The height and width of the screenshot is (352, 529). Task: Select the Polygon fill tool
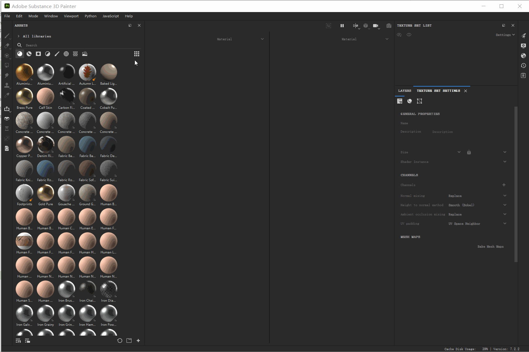pos(7,66)
